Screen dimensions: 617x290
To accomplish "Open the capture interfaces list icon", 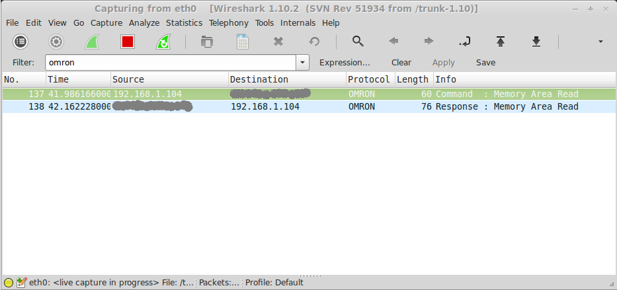I will [21, 41].
